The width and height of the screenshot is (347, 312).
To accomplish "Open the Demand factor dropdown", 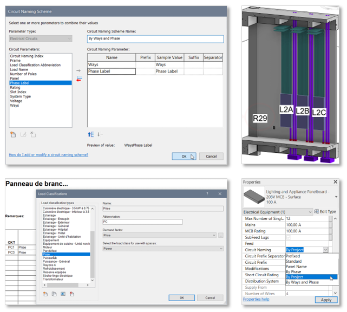I will pos(160,235).
